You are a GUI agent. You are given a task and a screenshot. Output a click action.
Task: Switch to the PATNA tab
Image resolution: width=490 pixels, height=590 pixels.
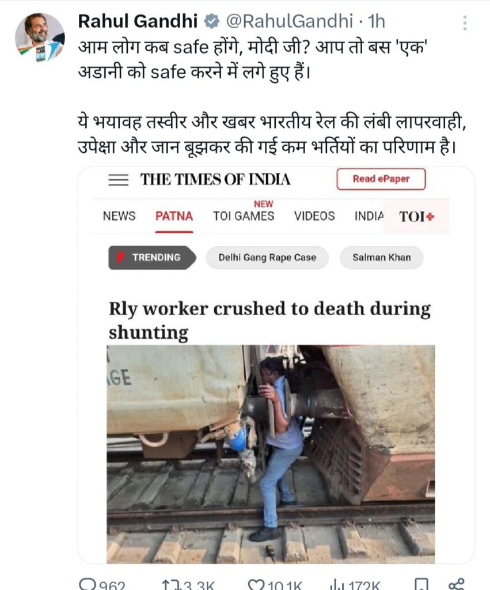[174, 217]
